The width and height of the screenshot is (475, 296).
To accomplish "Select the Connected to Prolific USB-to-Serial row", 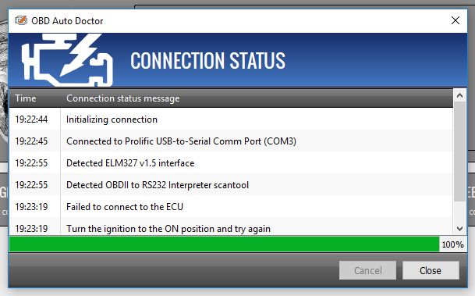I will tap(231, 141).
